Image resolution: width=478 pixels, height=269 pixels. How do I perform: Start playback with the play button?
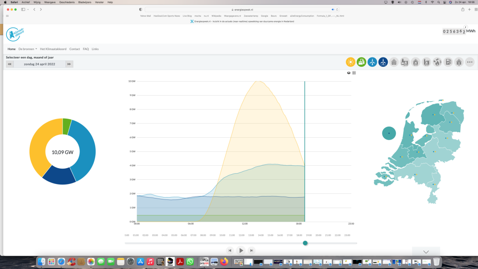pos(241,250)
